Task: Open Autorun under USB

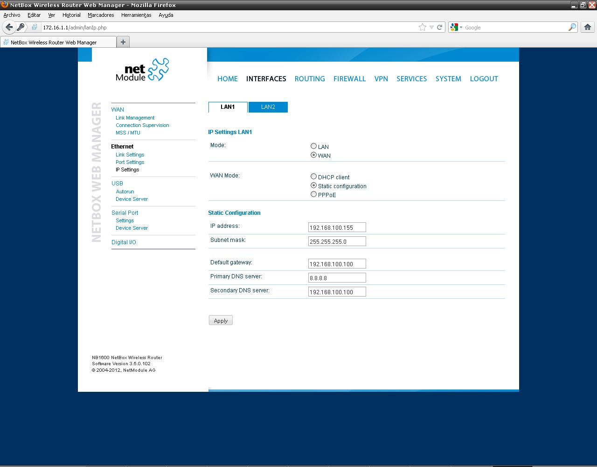Action: pyautogui.click(x=125, y=191)
